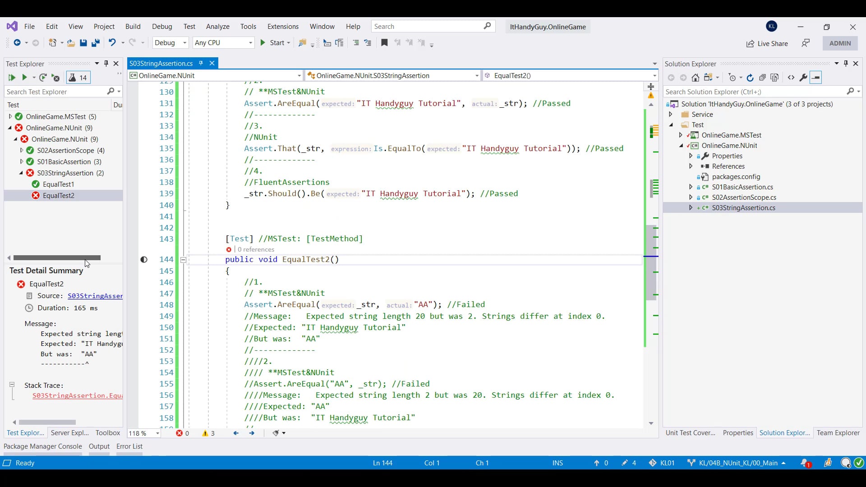This screenshot has height=487, width=866.
Task: Open Debug configuration dropdown
Action: pos(184,43)
